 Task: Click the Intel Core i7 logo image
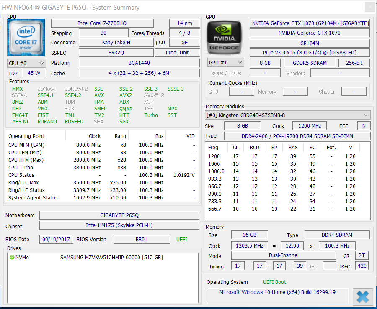click(26, 38)
